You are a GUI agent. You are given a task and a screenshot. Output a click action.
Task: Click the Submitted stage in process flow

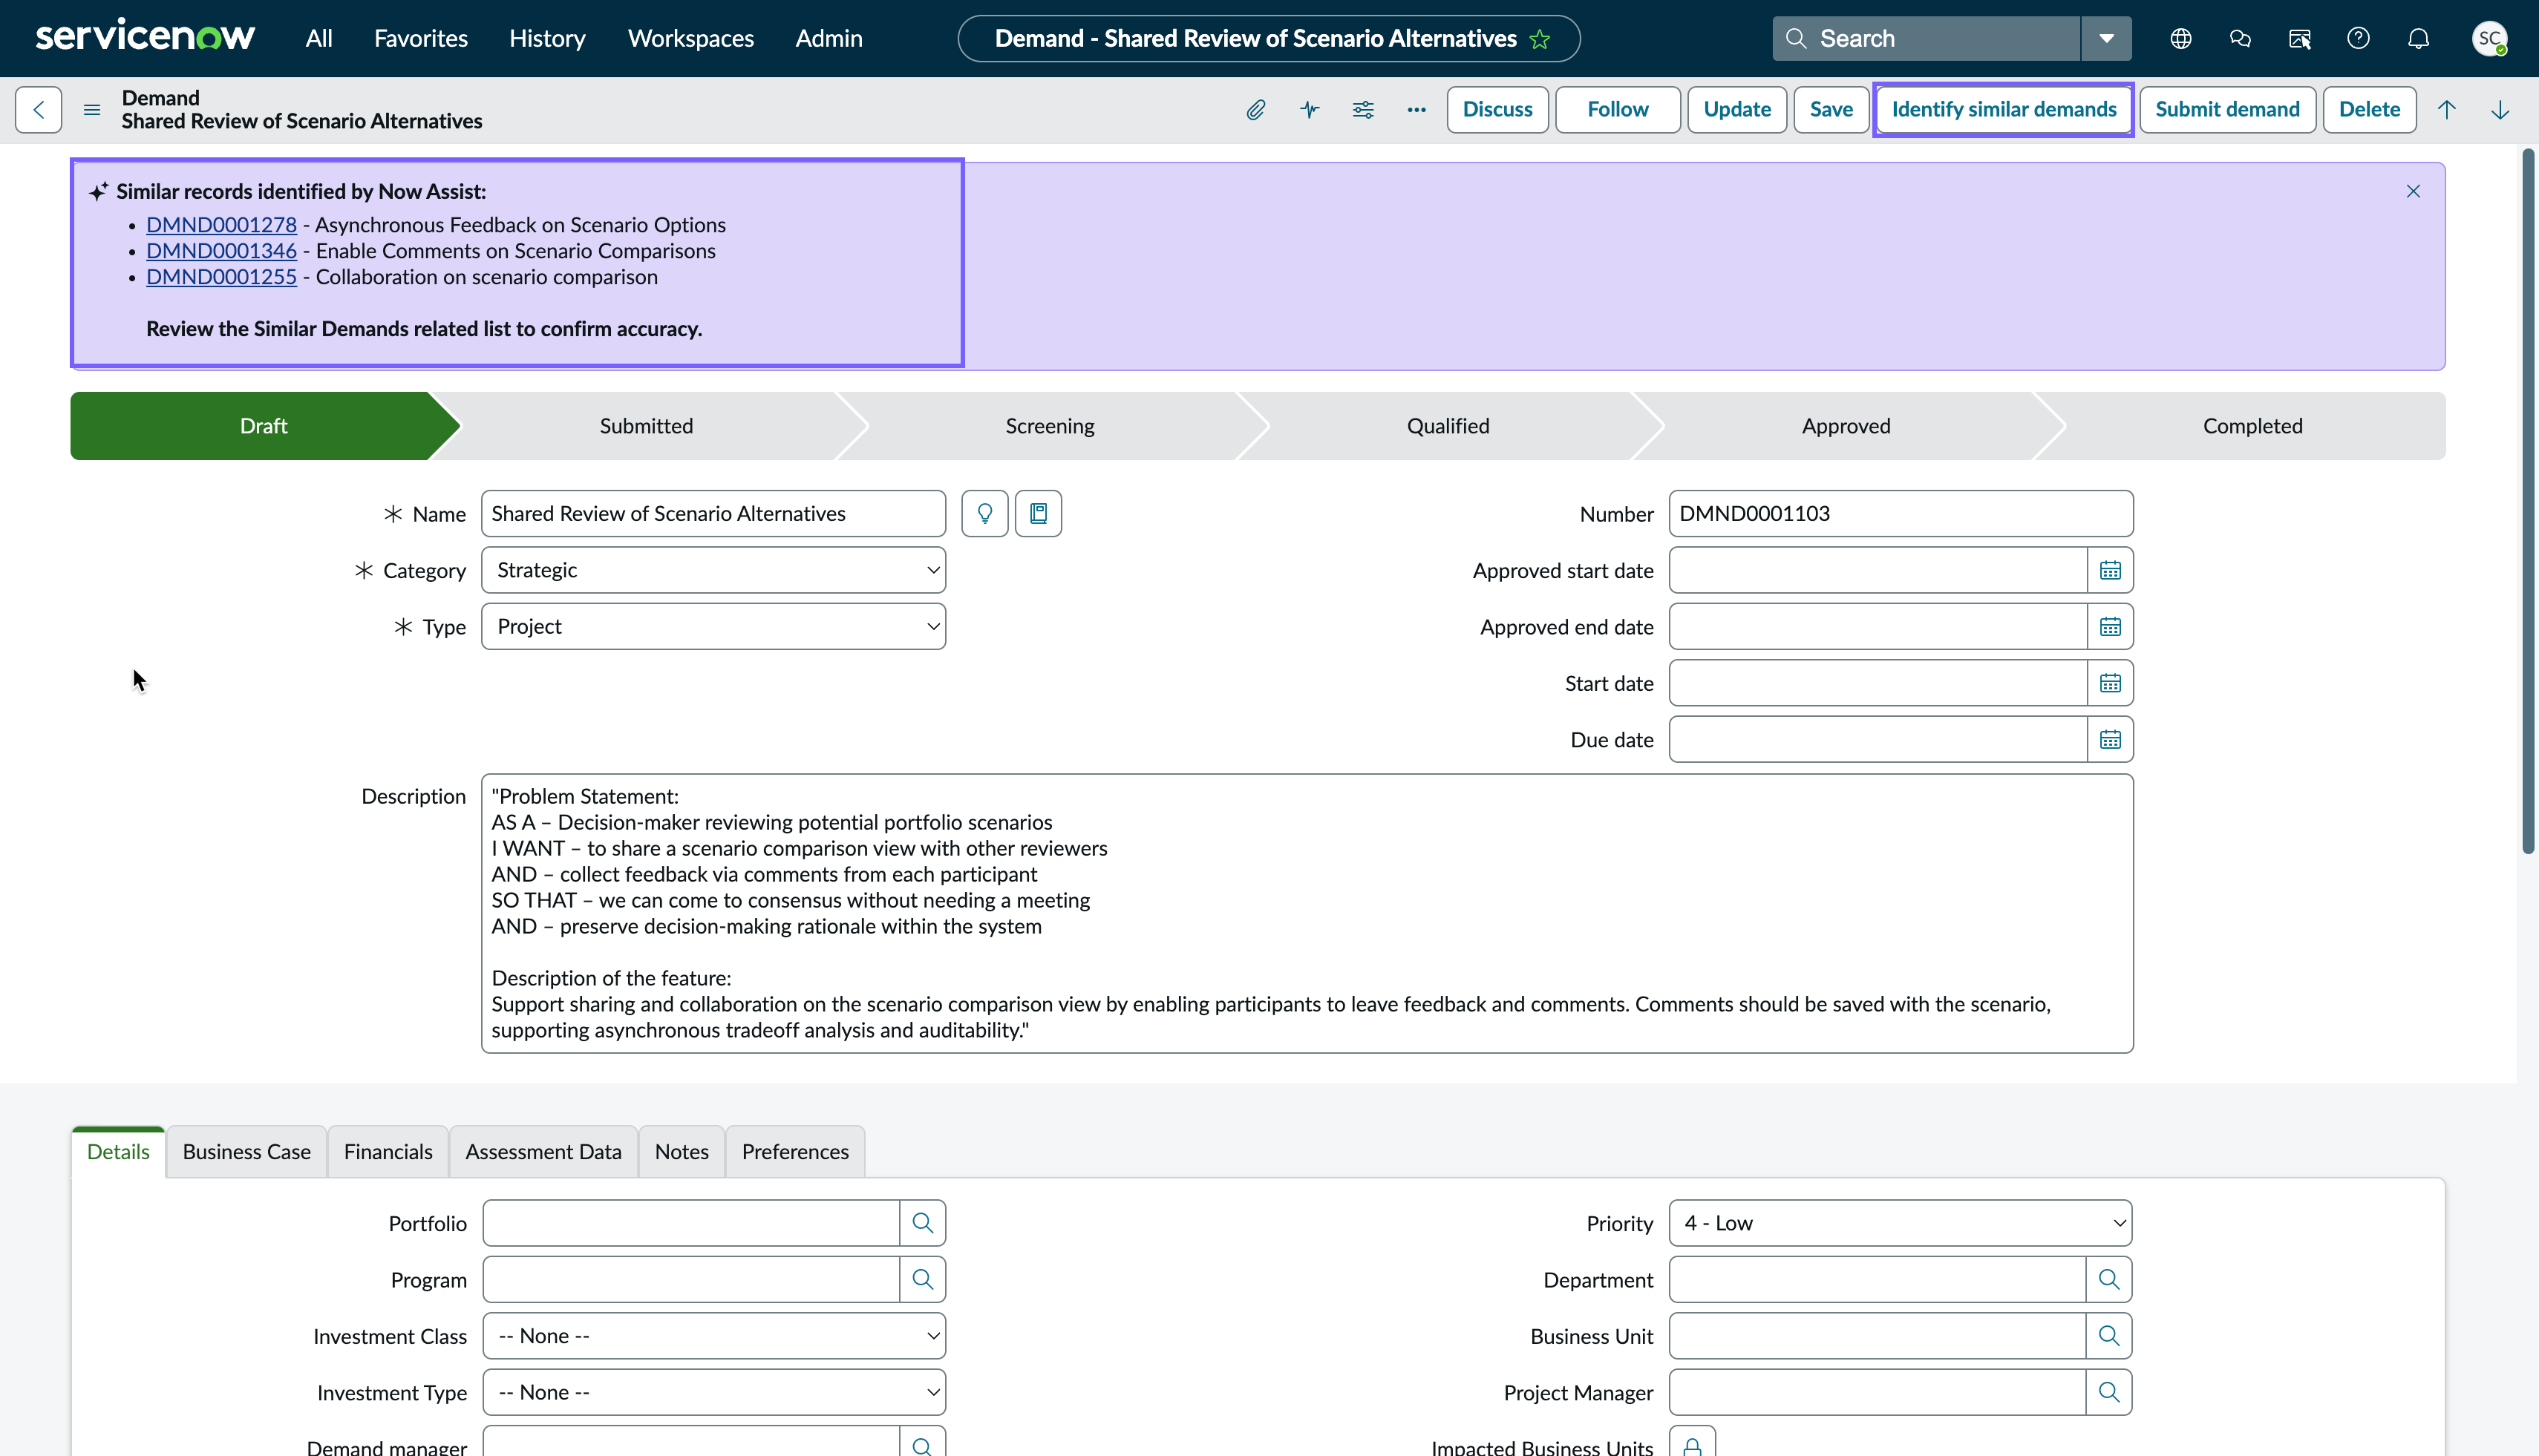tap(646, 426)
